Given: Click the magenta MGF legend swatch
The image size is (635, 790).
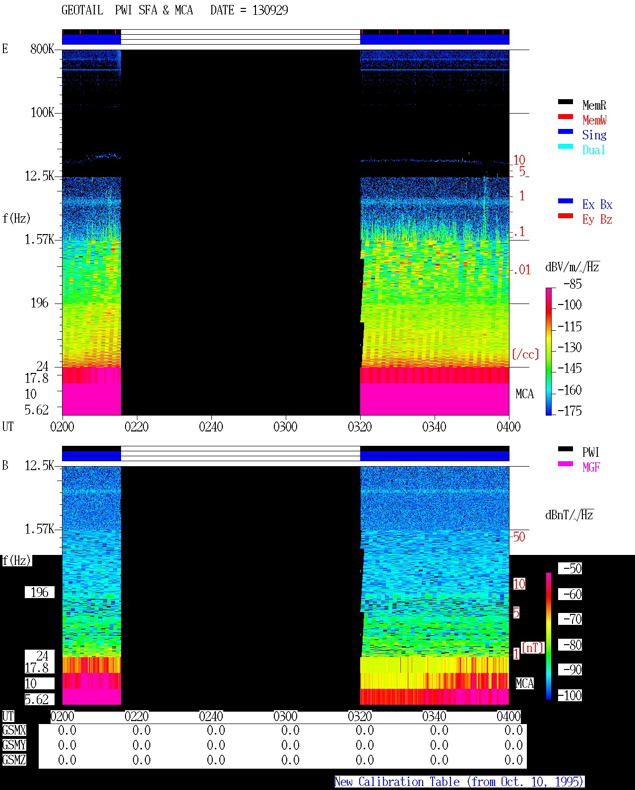Looking at the screenshot, I should tap(565, 464).
